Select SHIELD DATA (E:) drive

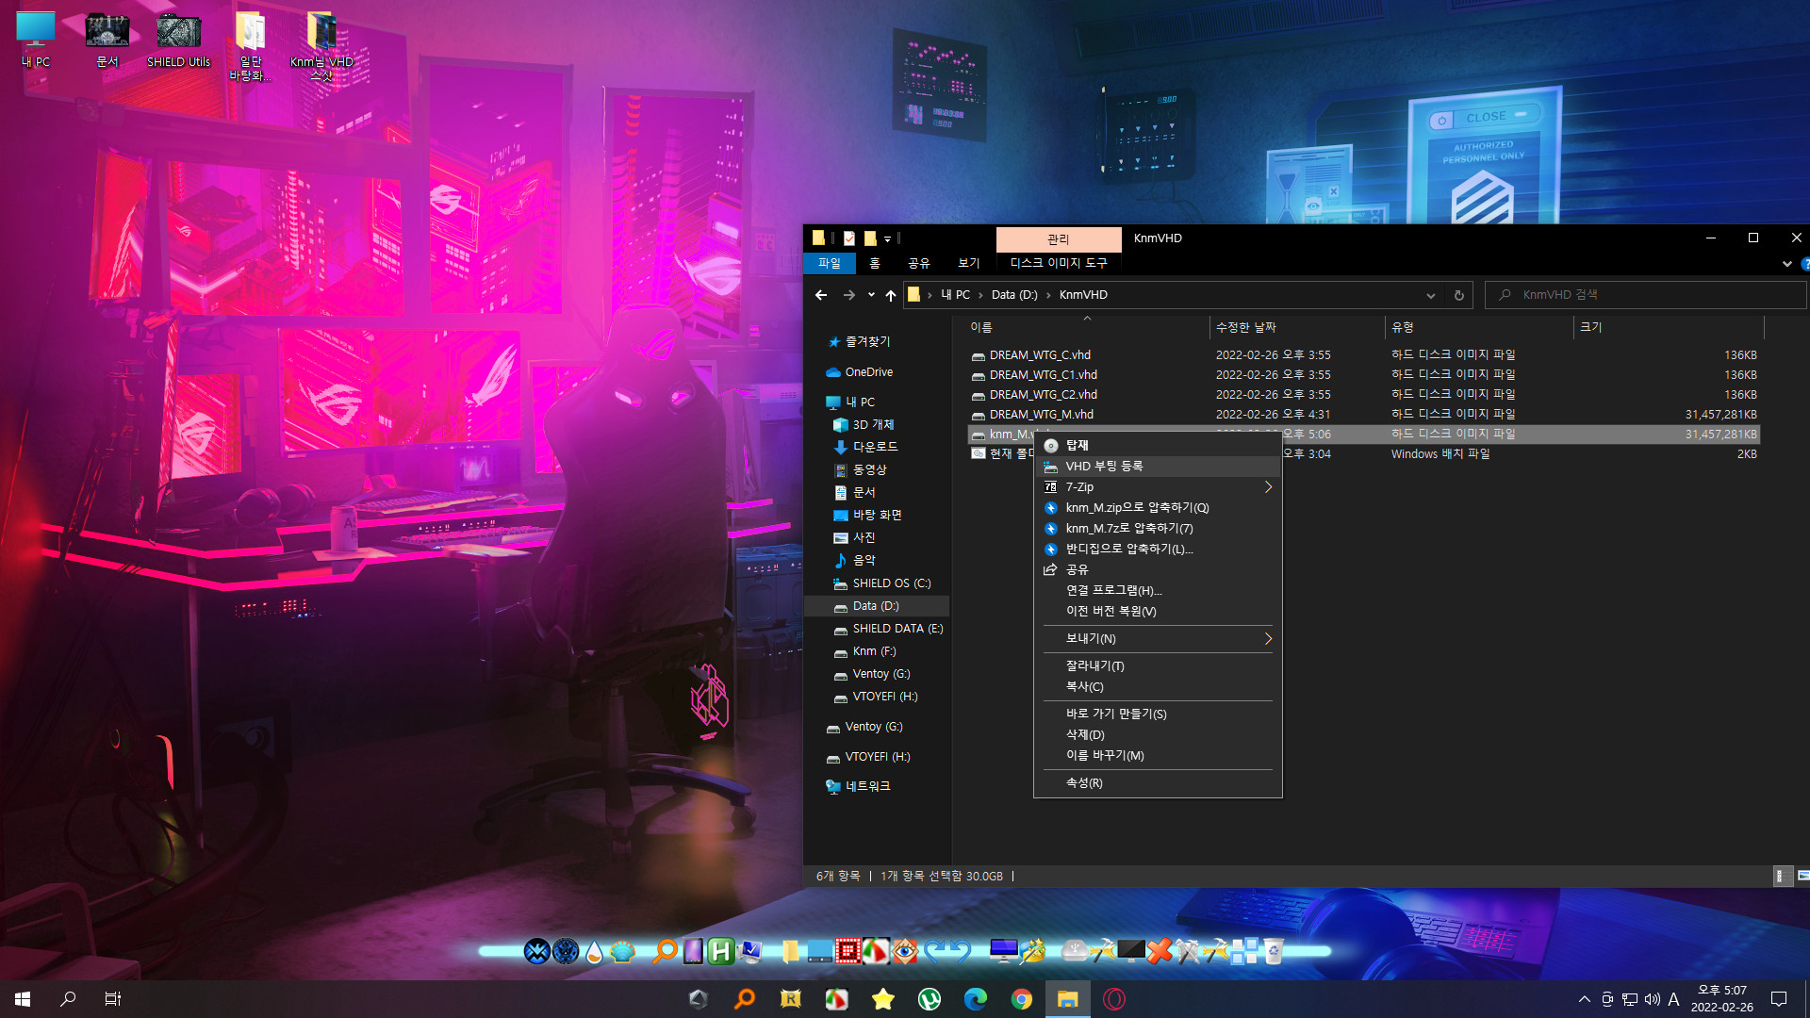coord(897,629)
